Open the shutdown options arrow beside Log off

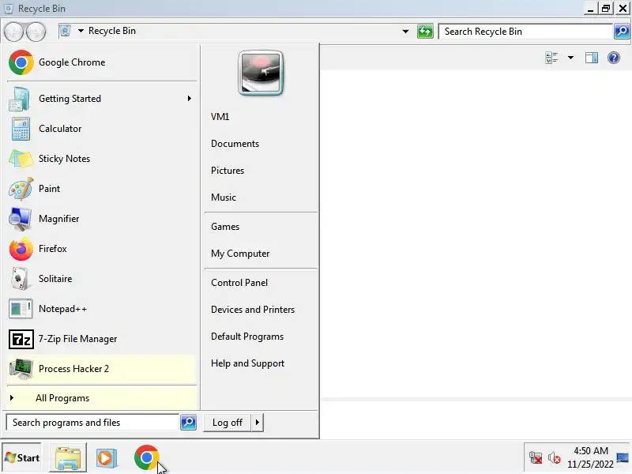coord(258,423)
